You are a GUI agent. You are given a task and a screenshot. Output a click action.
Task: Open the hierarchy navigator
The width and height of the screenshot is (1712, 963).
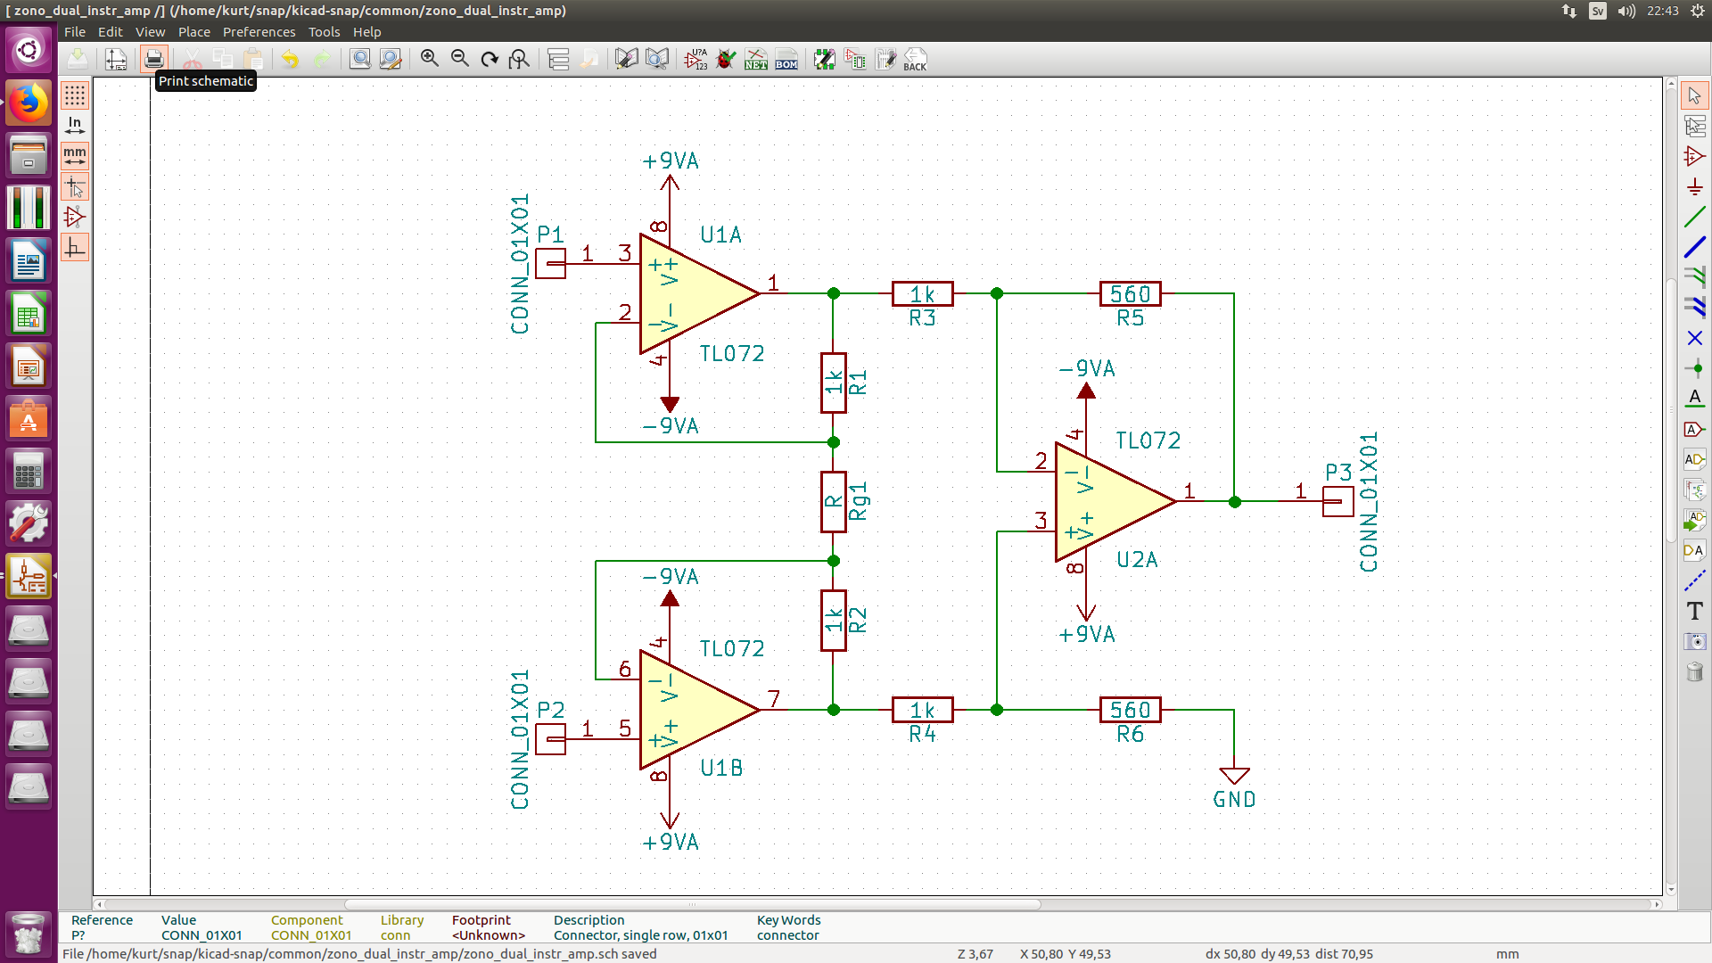coord(558,59)
